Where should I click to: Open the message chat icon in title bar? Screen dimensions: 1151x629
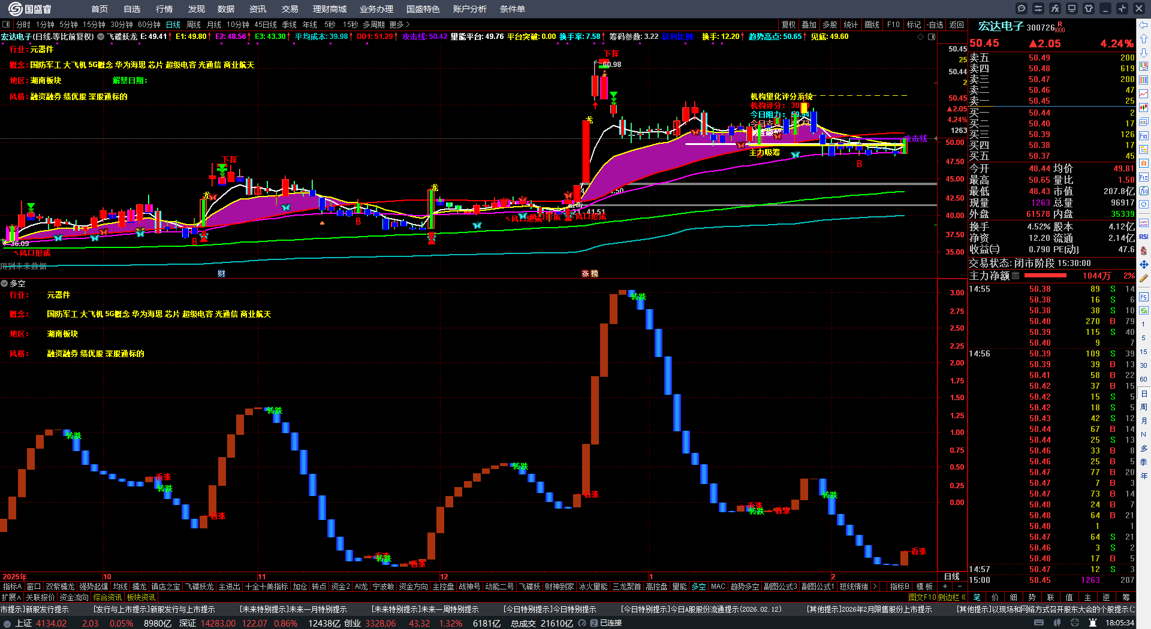[1022, 8]
